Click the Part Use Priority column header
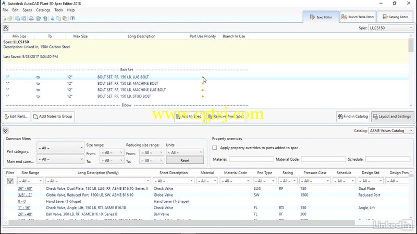The height and width of the screenshot is (234, 417). [203, 36]
